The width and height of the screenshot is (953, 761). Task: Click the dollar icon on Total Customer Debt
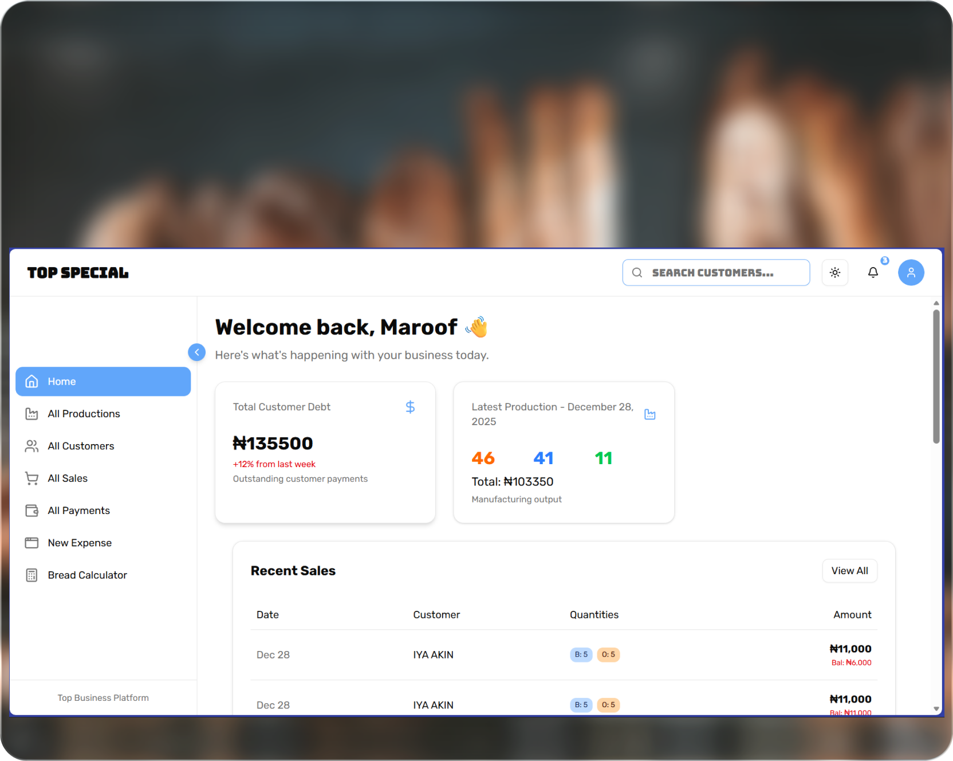click(410, 407)
